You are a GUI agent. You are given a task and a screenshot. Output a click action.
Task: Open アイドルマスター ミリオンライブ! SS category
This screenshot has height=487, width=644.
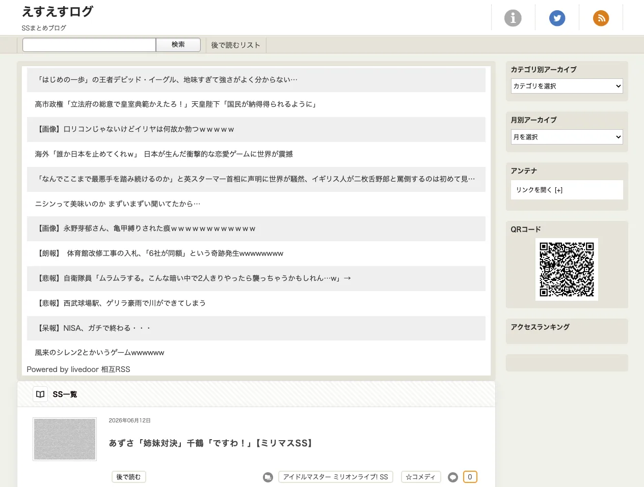pos(336,477)
